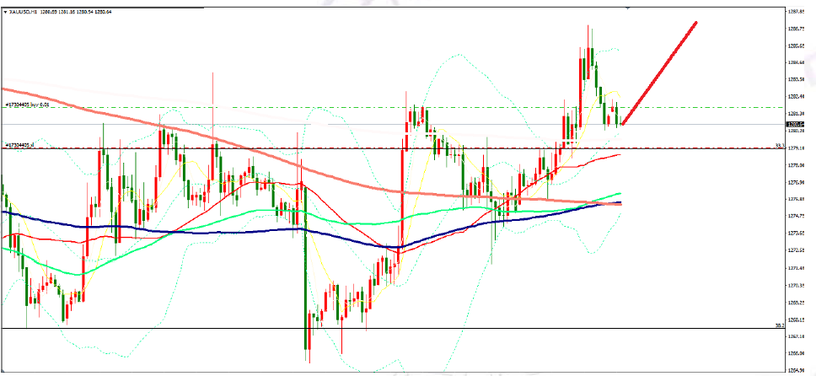Click the 1278.00 price on the scale

[x=797, y=165]
